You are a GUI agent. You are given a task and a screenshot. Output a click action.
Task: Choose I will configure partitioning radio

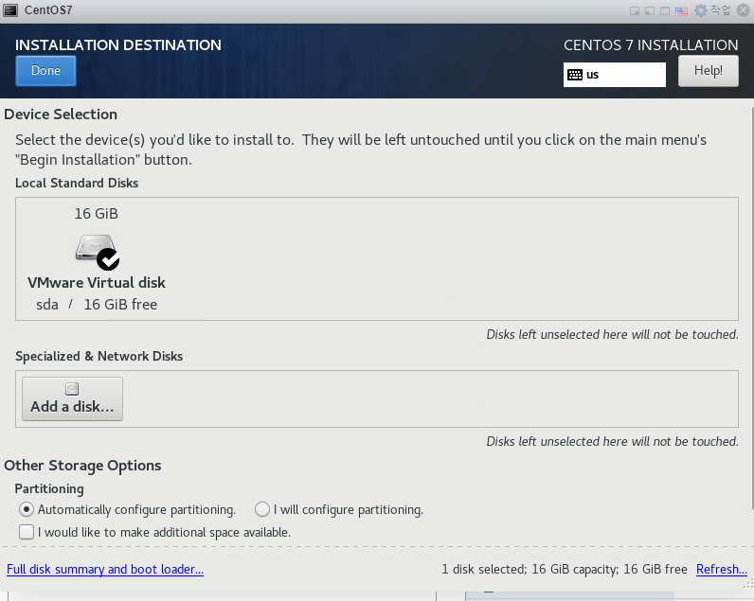(262, 509)
